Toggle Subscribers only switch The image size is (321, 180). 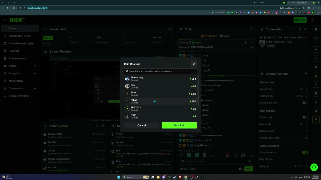point(305,103)
